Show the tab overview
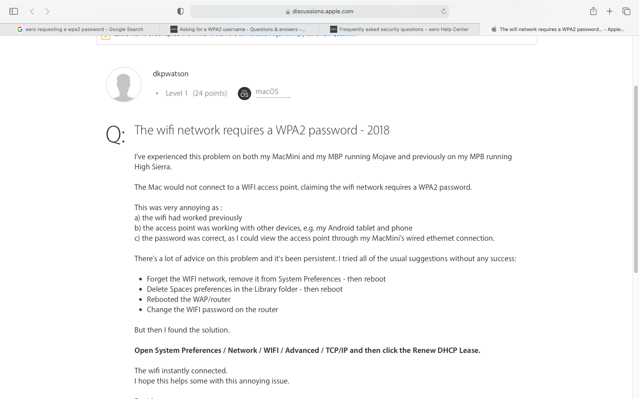The image size is (639, 399). [x=626, y=11]
